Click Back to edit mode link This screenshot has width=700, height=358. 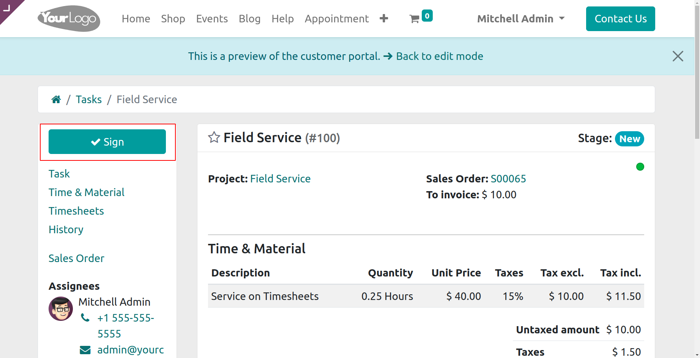tap(439, 56)
